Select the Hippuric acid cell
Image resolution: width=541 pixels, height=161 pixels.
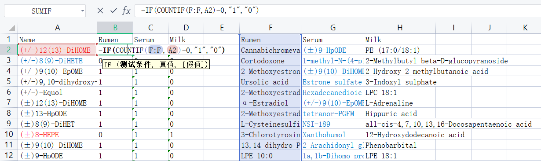[399, 113]
